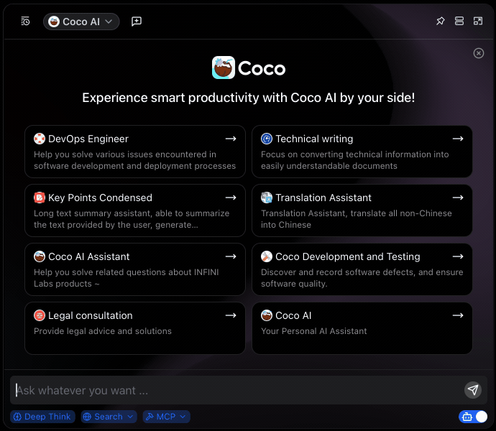Open the server list icon
Image resolution: width=496 pixels, height=431 pixels.
(x=459, y=21)
